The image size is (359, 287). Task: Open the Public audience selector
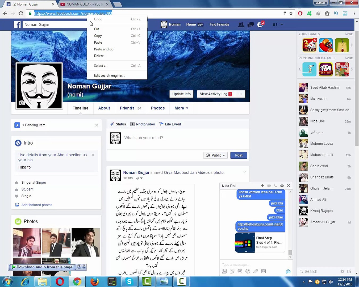click(x=215, y=155)
